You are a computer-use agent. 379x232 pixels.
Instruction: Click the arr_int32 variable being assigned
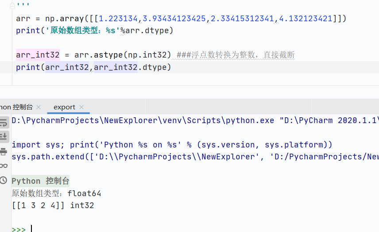coord(37,55)
